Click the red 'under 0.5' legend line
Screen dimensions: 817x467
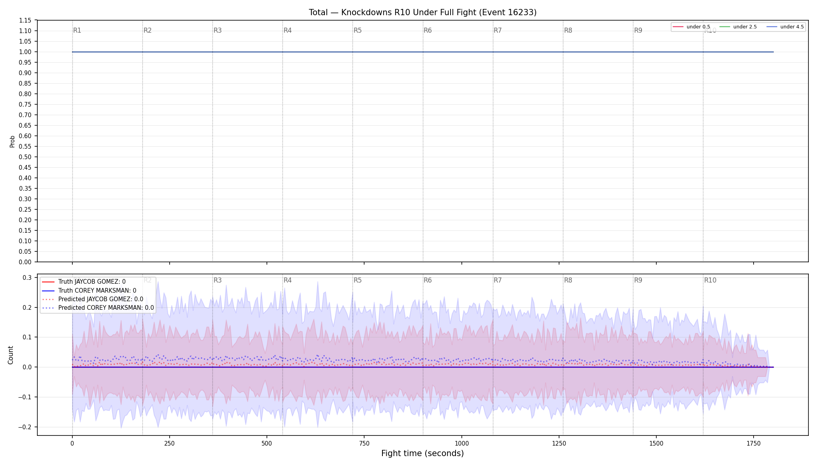pyautogui.click(x=678, y=27)
